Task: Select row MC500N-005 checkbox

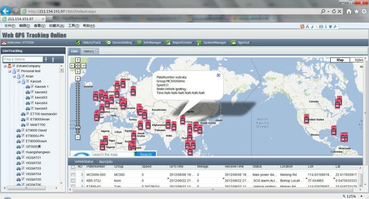Action: click(73, 175)
